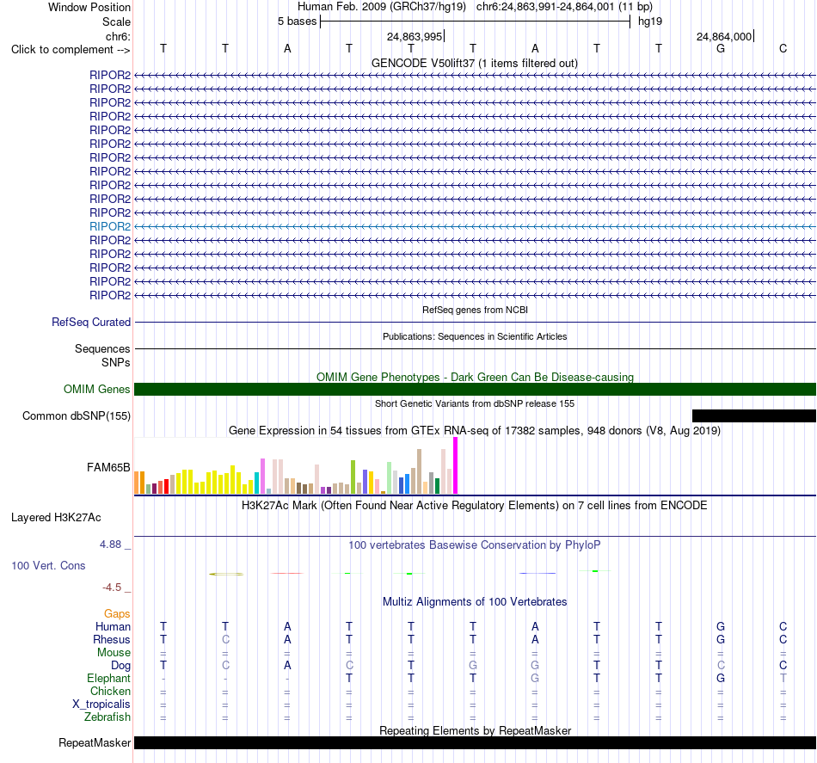Click the blue PhyloP conservation mark

[537, 573]
